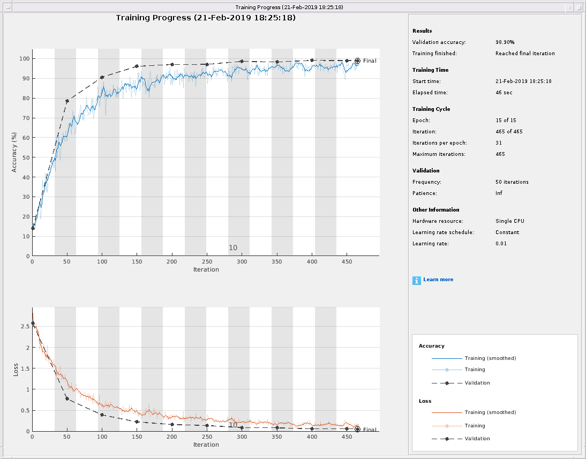Click the light blue accuracy Training legend marker
The width and height of the screenshot is (586, 459).
point(447,370)
